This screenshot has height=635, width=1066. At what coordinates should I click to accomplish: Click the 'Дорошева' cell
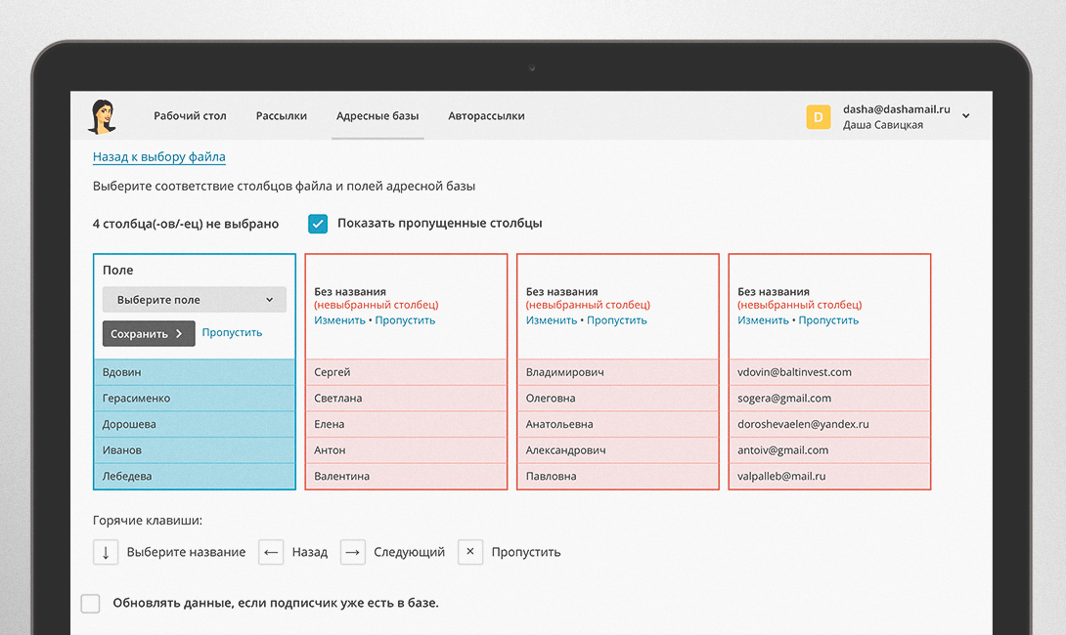195,424
